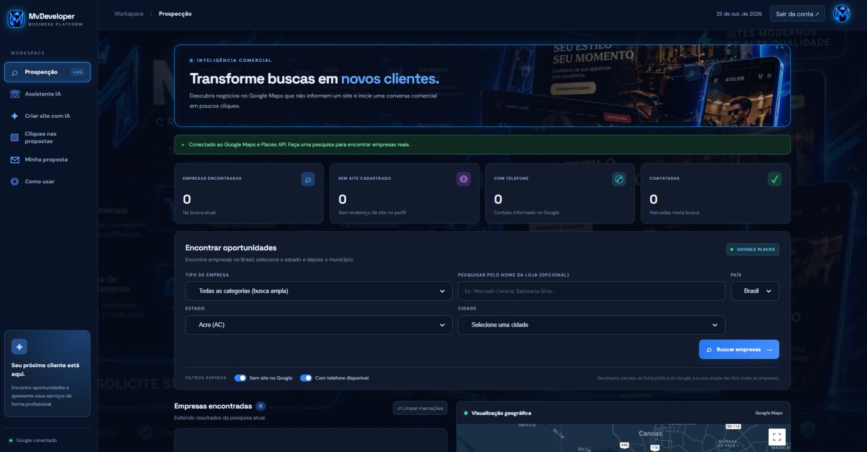Click the Criar site com IA sparkle icon
The height and width of the screenshot is (452, 867).
pos(14,116)
